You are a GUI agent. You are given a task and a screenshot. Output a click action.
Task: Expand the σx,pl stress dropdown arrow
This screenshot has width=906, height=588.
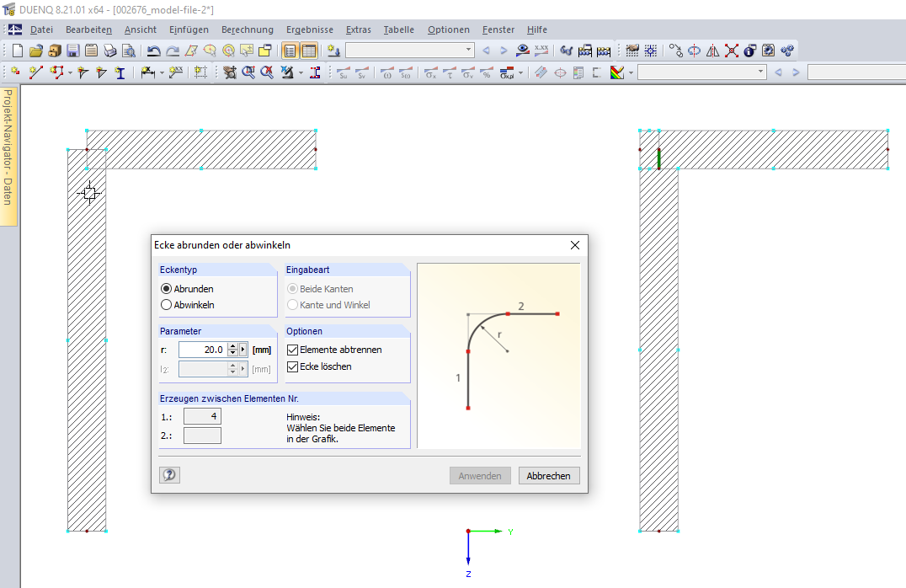pyautogui.click(x=520, y=72)
